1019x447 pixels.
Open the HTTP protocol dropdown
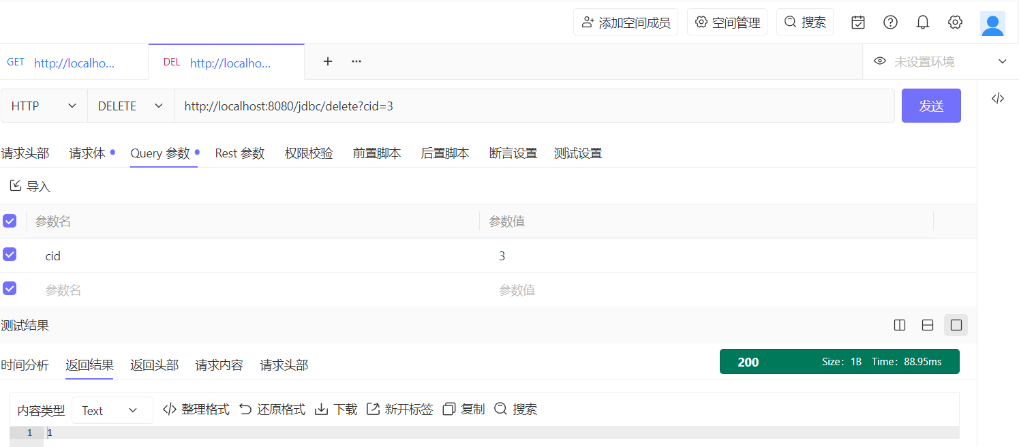coord(44,106)
